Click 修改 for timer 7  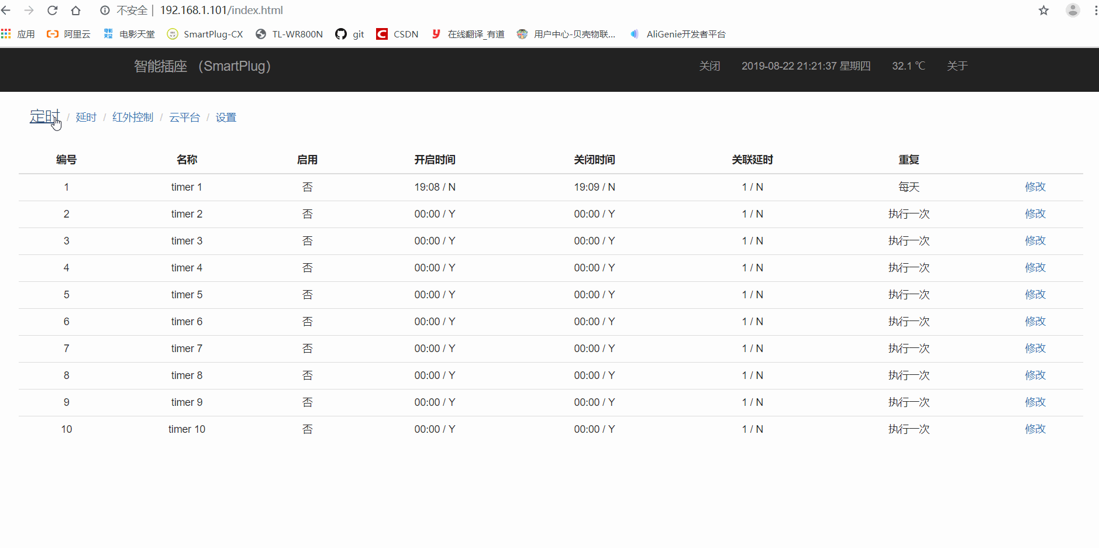[1035, 349]
